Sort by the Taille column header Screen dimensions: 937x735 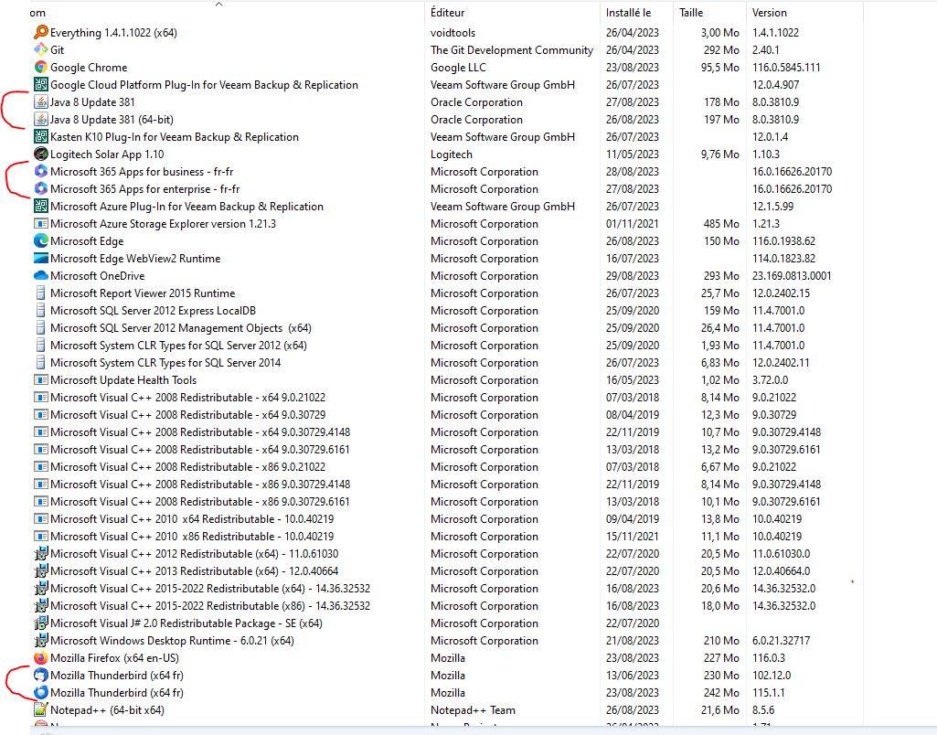point(691,13)
